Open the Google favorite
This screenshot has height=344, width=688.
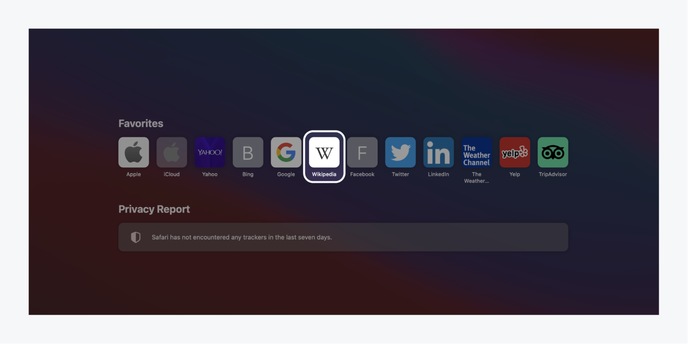click(x=286, y=152)
